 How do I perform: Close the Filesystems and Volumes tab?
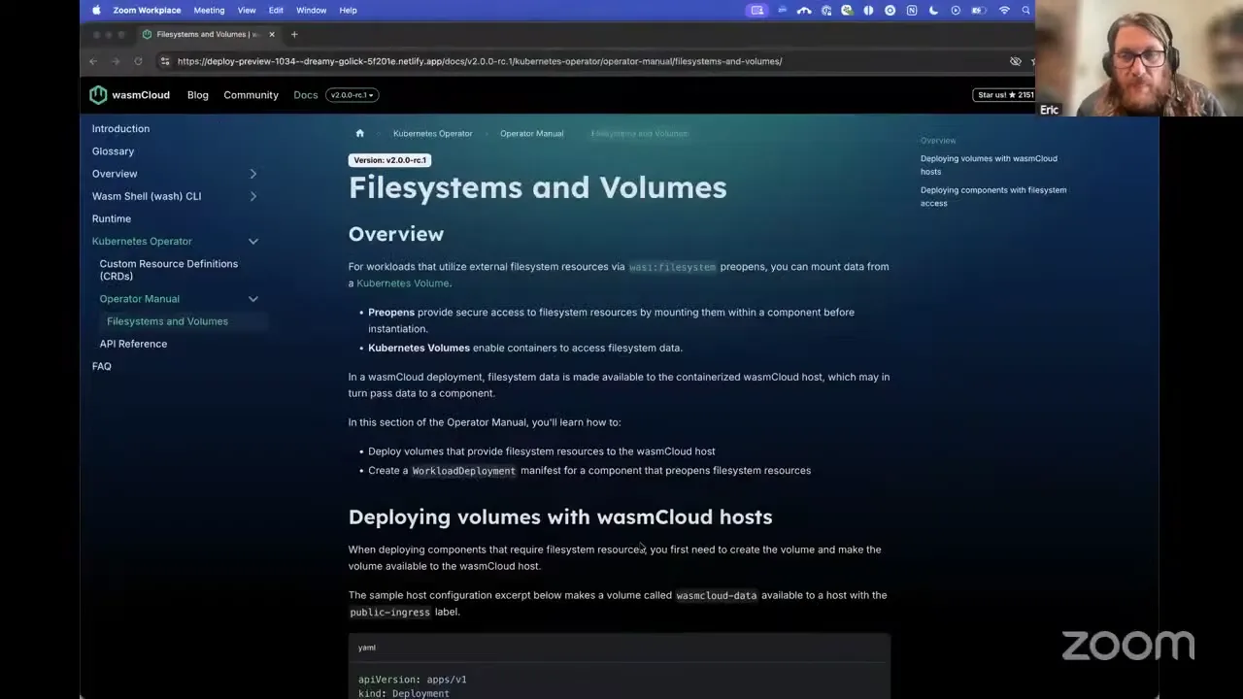point(272,34)
